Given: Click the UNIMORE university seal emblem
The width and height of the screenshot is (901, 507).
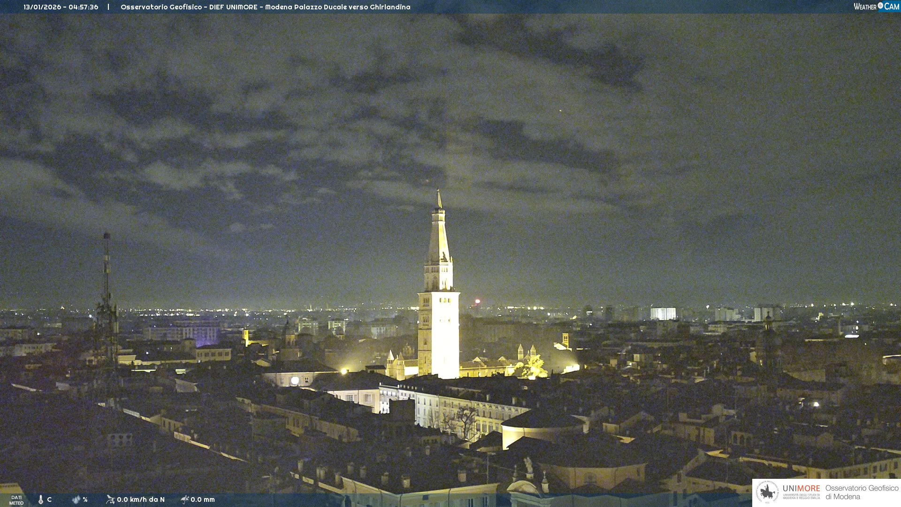Looking at the screenshot, I should 767,492.
